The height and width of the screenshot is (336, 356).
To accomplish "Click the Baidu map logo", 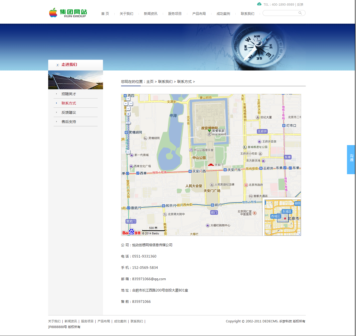I will point(131,232).
